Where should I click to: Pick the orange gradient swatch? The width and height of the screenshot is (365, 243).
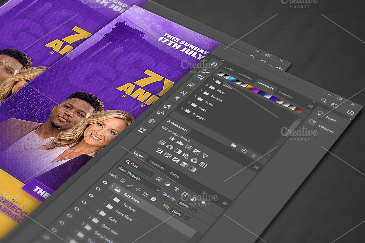[250, 88]
